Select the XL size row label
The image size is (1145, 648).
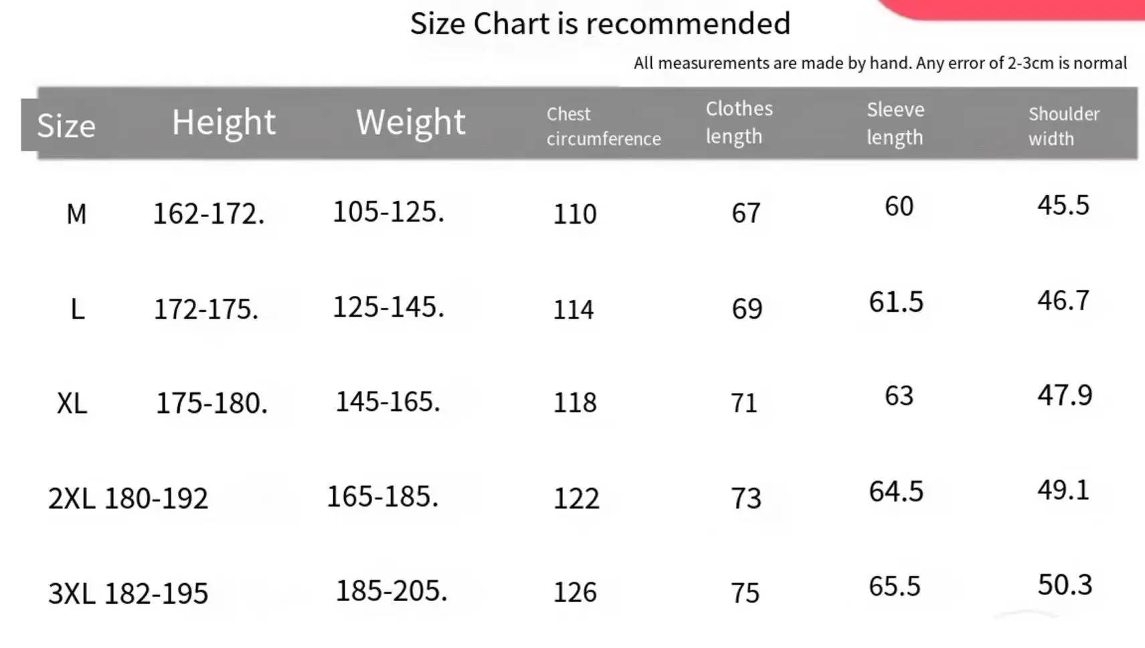point(72,404)
